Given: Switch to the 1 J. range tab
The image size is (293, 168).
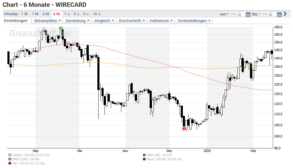Looking at the screenshot, I should click(x=67, y=14).
